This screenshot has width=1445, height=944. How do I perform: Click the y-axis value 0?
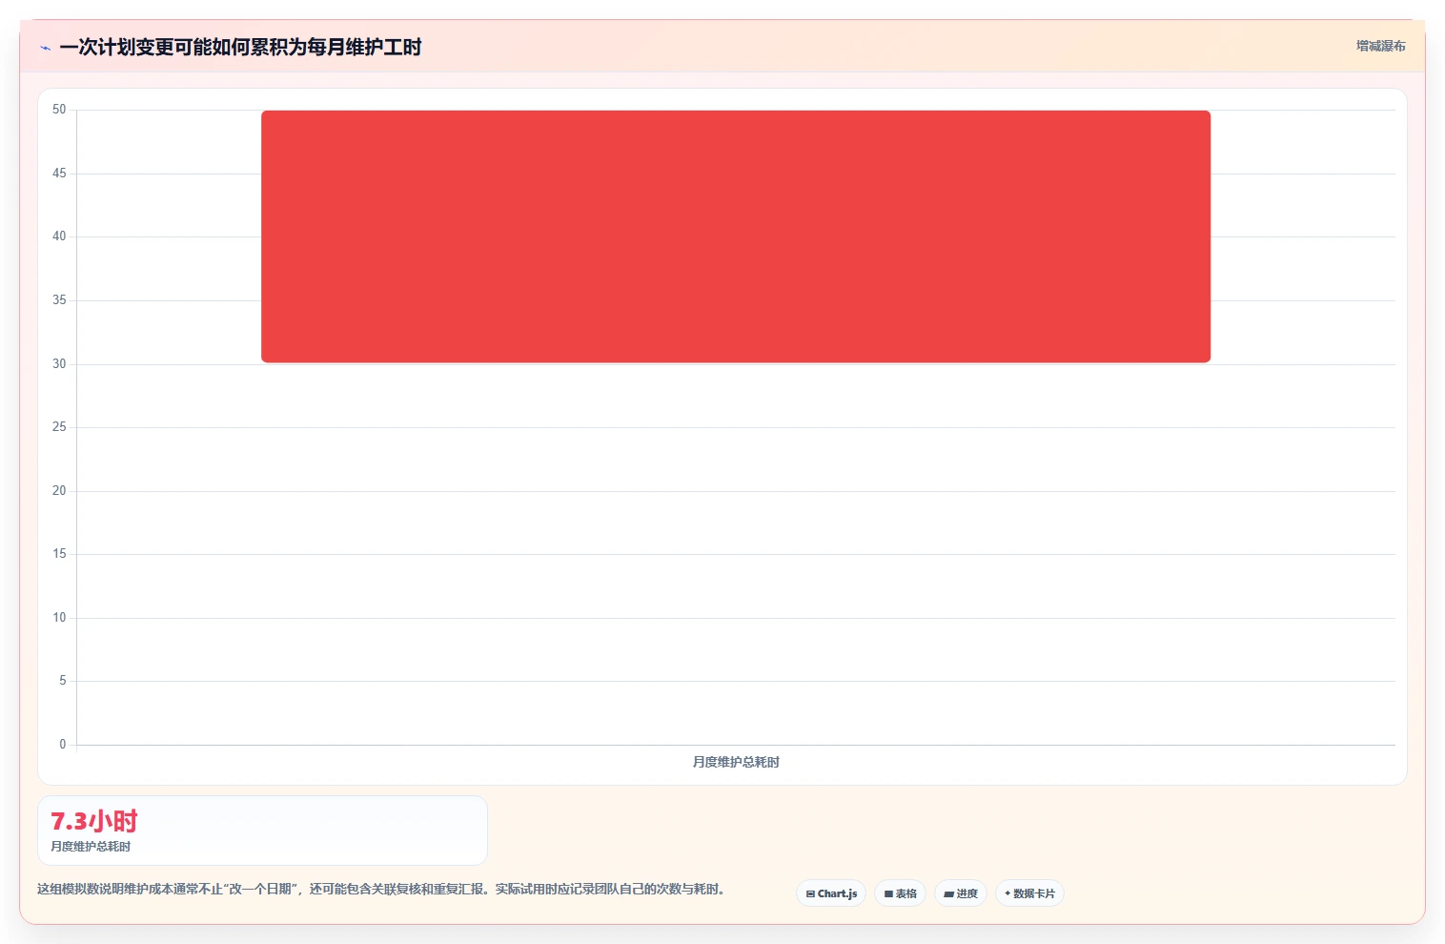point(63,745)
